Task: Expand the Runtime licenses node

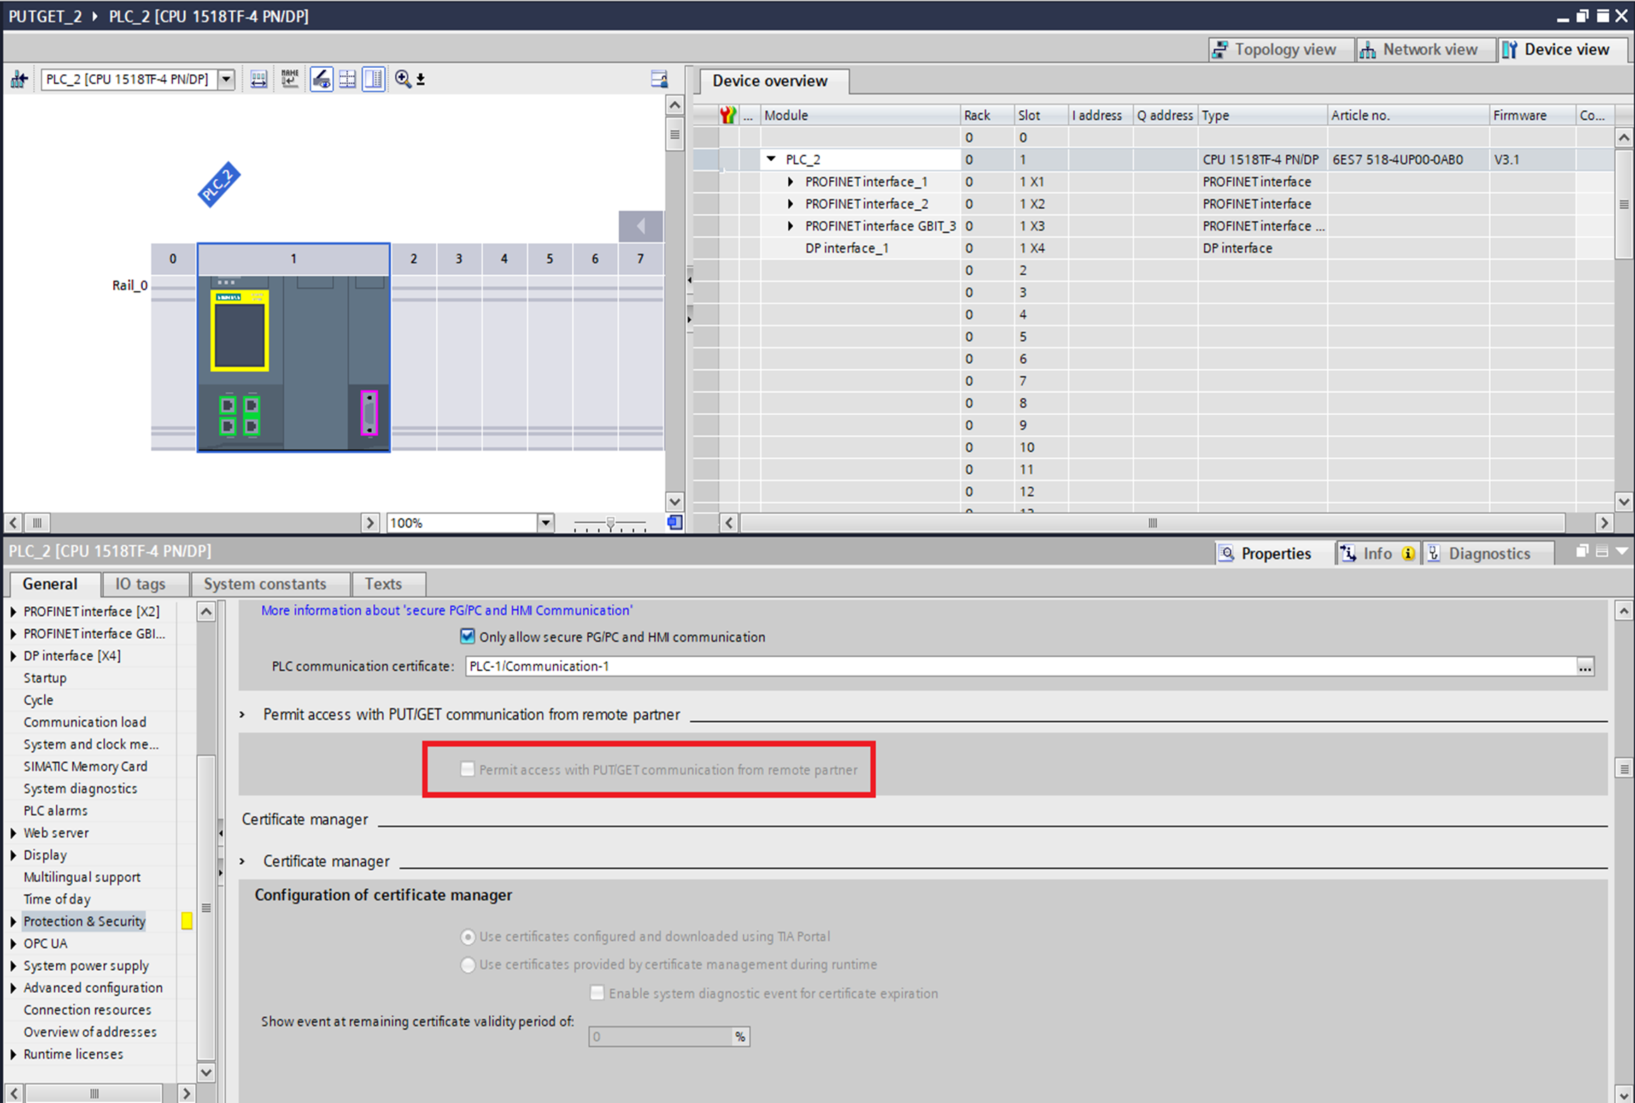Action: [x=13, y=1054]
